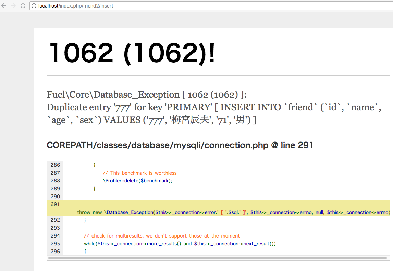Click line number 286 in the code listing
The image size is (393, 271).
(x=55, y=165)
